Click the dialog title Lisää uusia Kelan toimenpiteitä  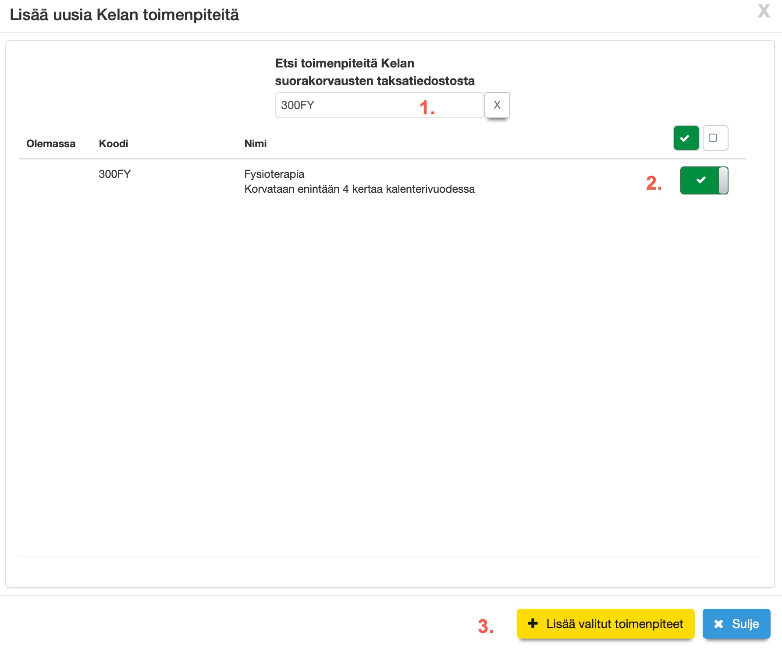pos(124,15)
